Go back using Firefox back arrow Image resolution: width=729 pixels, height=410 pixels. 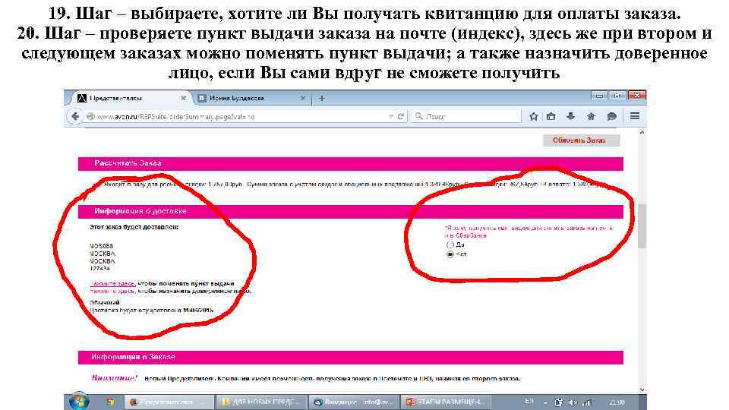point(75,116)
